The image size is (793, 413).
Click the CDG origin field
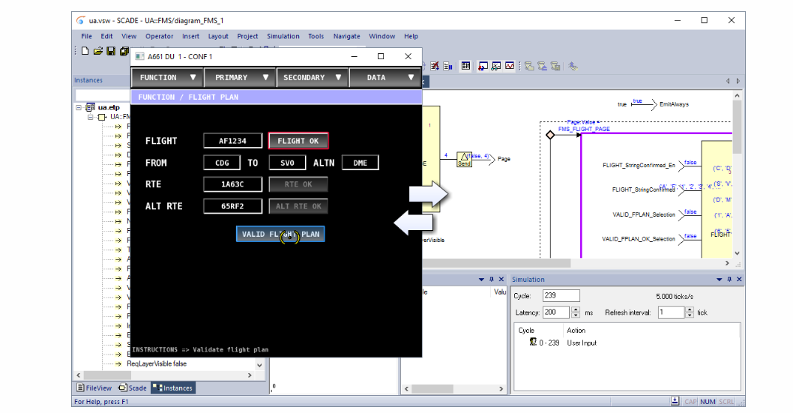tap(222, 163)
